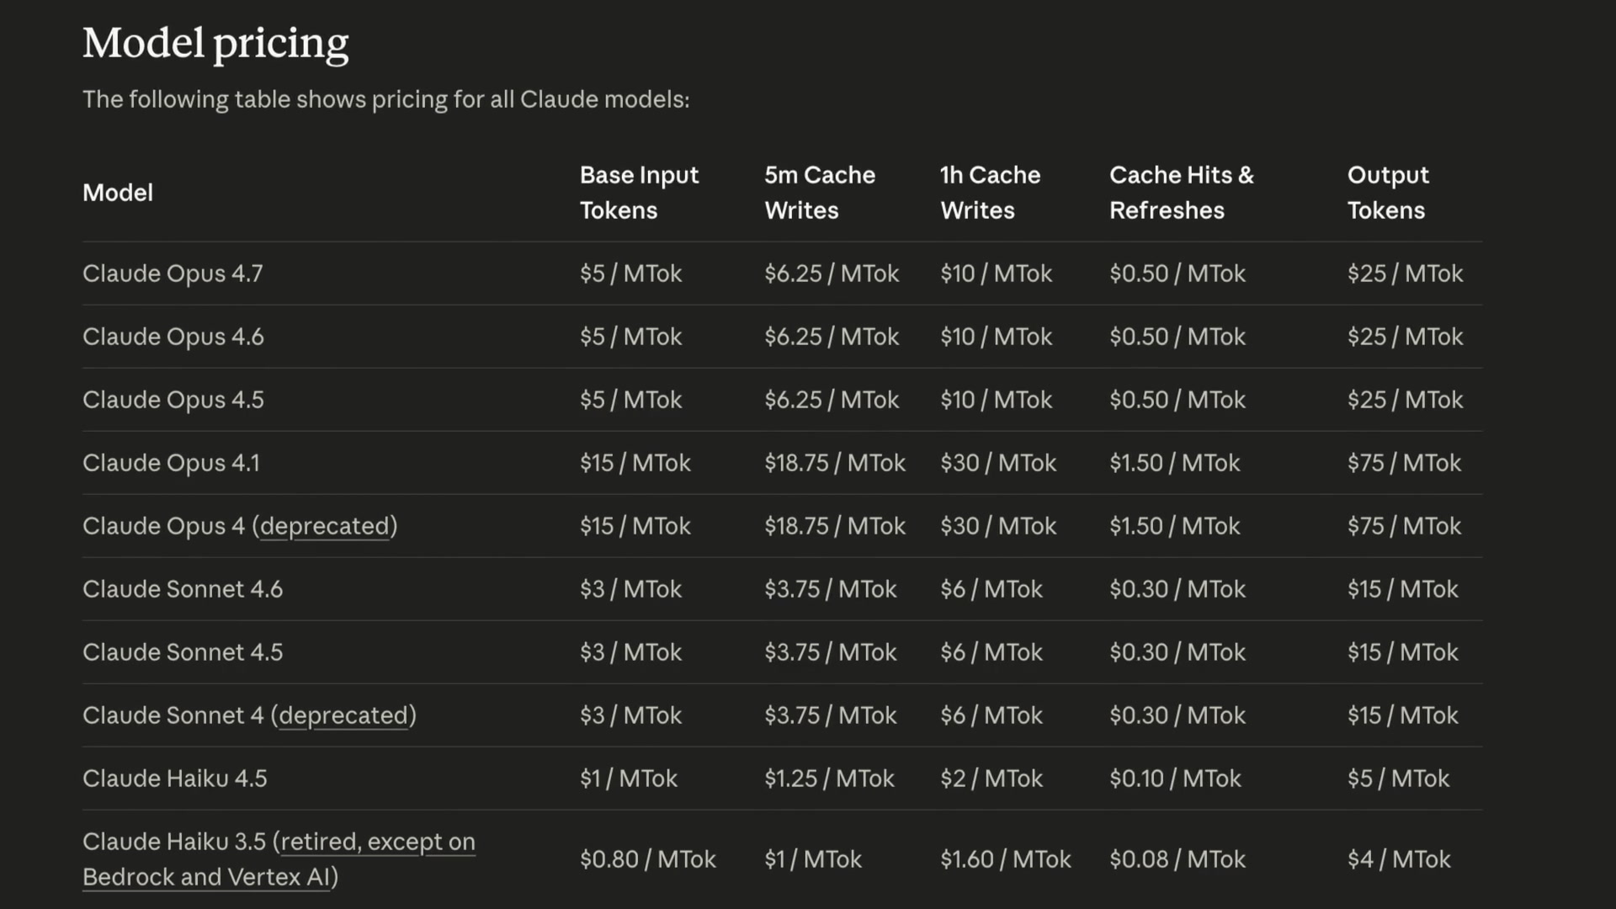Select Haiku 4.5 cache hits $0.10
This screenshot has width=1616, height=909.
pyautogui.click(x=1175, y=779)
